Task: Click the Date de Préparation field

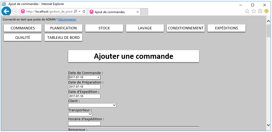Action: (x=84, y=87)
